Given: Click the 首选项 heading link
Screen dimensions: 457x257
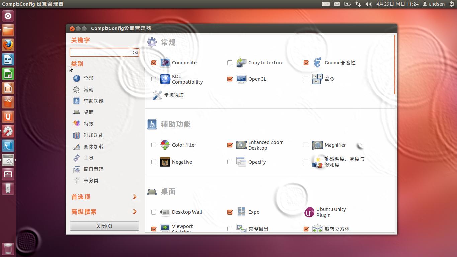Looking at the screenshot, I should 81,197.
